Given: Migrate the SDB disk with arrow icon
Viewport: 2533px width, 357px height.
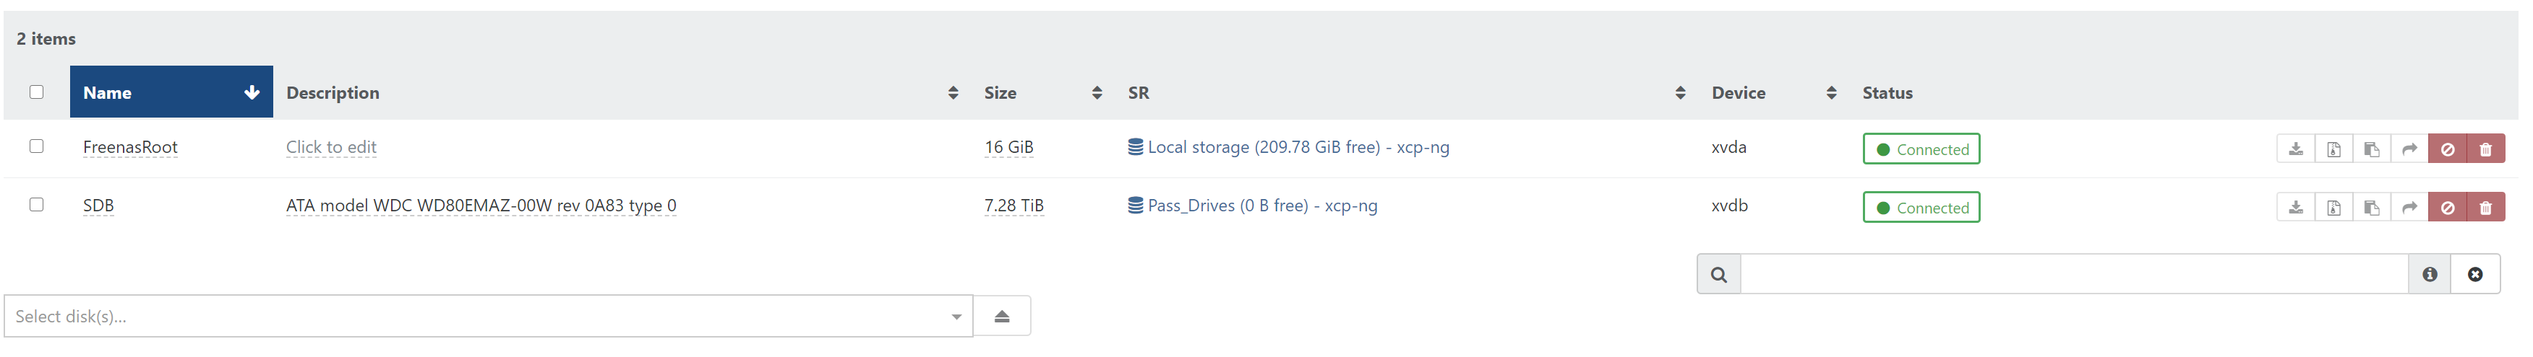Looking at the screenshot, I should point(2410,207).
